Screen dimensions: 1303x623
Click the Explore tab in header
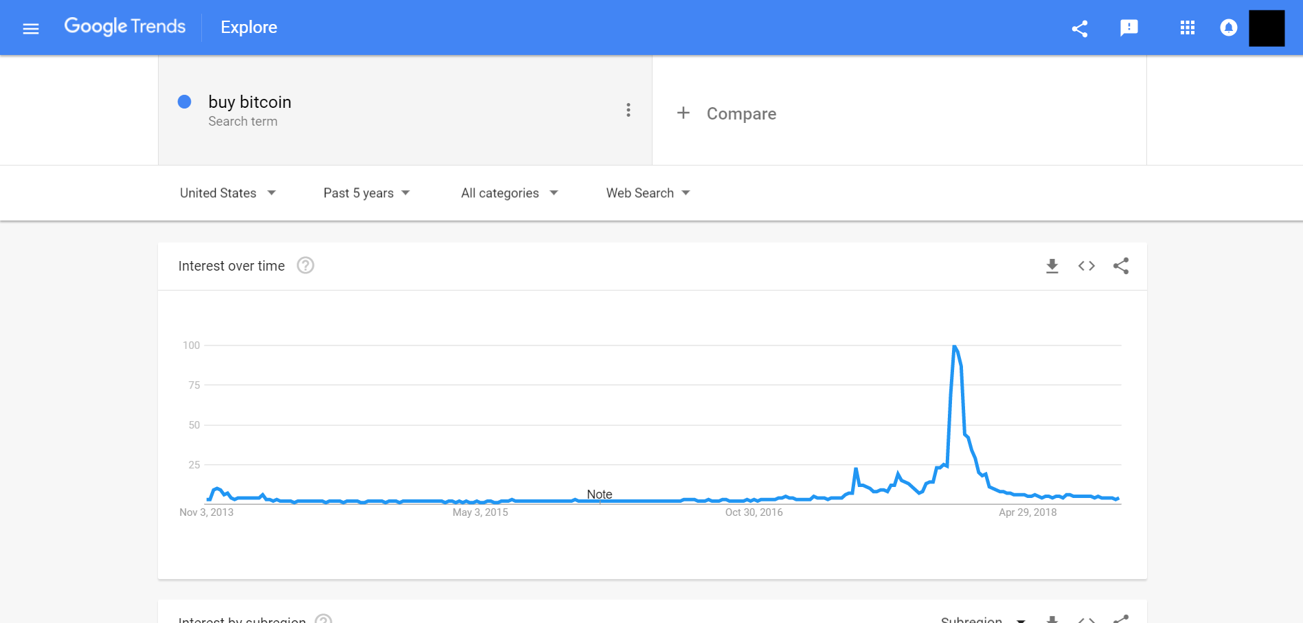tap(249, 27)
